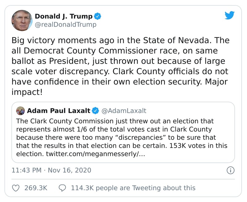This screenshot has height=202, width=247.
Task: Click the verified badge beside Donald J. Trump
Action: tap(97, 16)
